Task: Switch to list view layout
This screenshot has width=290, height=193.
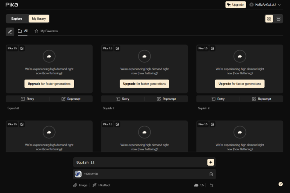Action: pyautogui.click(x=278, y=18)
